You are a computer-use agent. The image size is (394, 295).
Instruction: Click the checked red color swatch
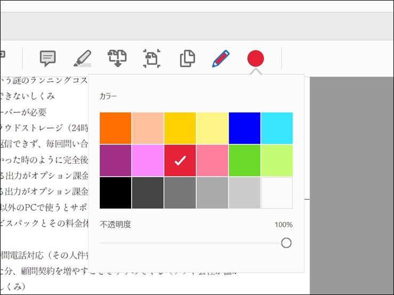180,161
